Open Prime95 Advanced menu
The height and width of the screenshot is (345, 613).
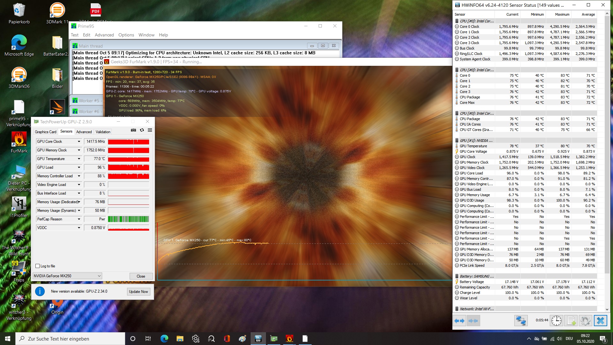point(104,35)
